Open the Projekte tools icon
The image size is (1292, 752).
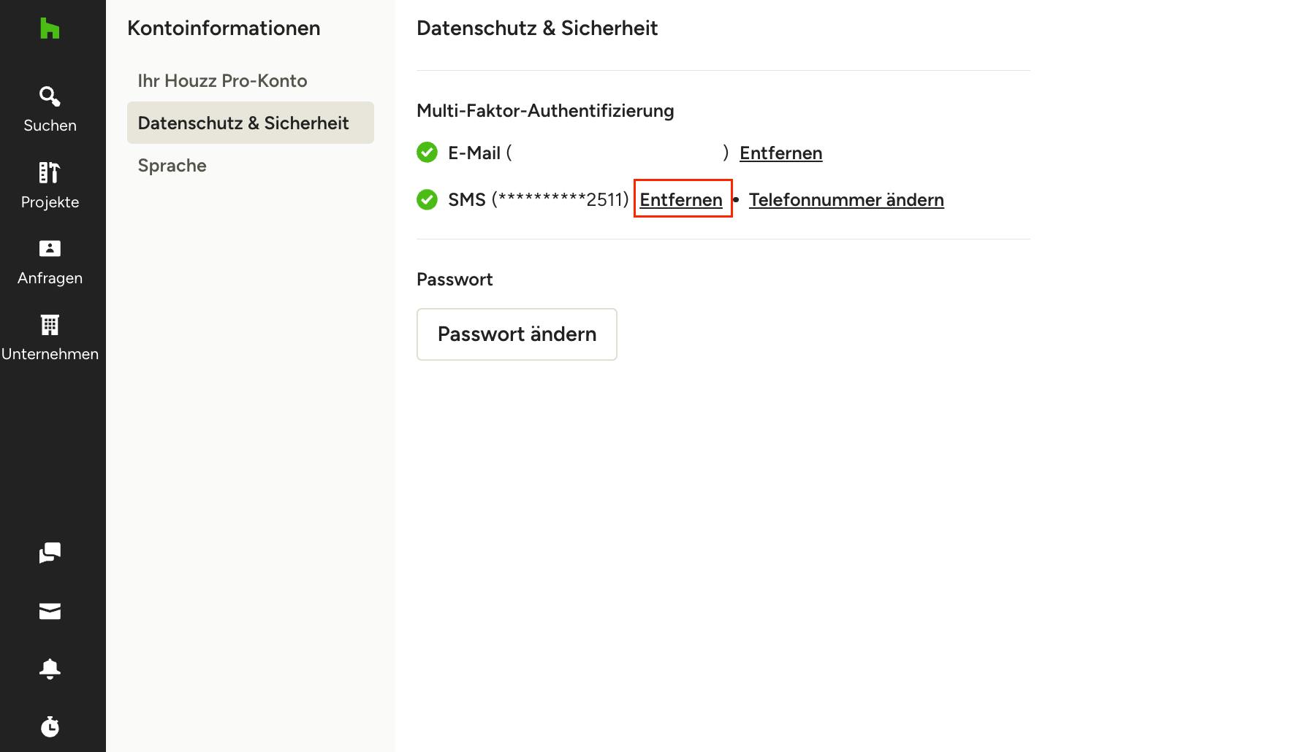[50, 172]
